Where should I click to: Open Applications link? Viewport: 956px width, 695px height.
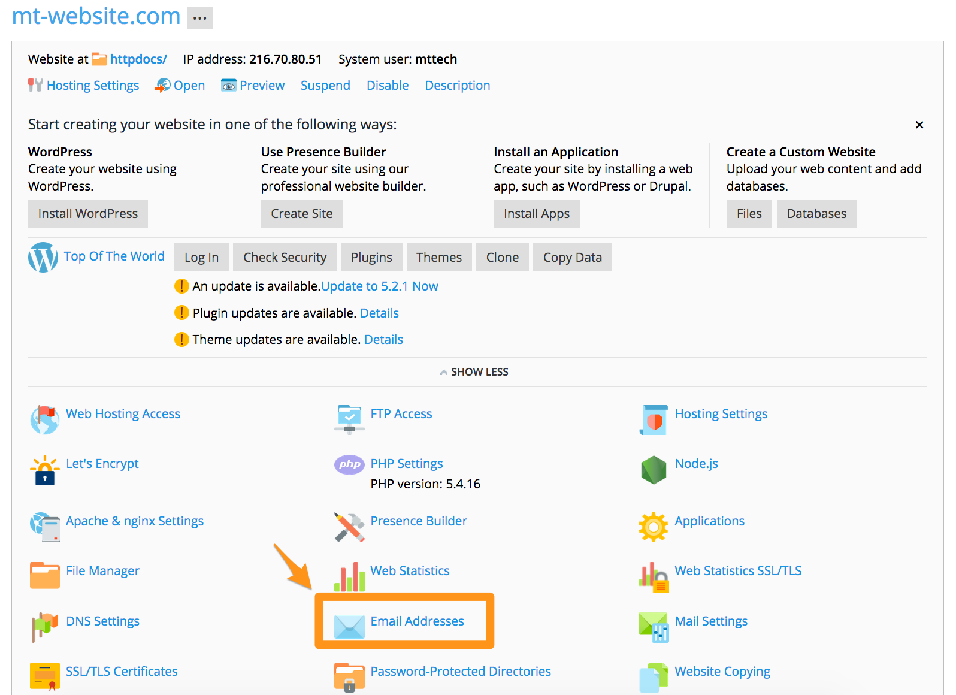click(710, 521)
